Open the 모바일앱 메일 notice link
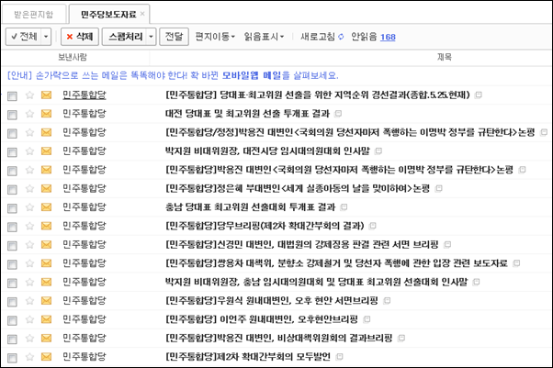The image size is (553, 368). pos(252,75)
